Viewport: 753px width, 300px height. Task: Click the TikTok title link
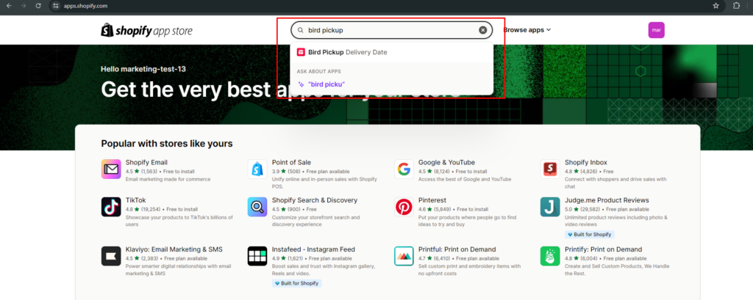136,200
